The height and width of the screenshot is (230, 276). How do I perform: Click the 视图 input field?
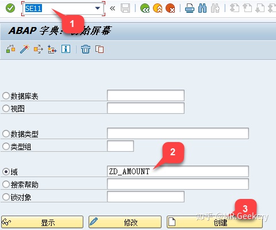point(145,108)
